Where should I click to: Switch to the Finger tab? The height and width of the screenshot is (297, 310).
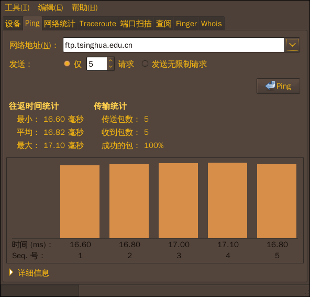coord(186,24)
